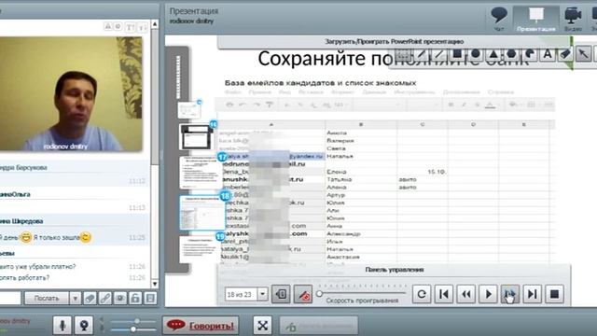
Task: Click the reload circular arrow button
Action: 422,294
